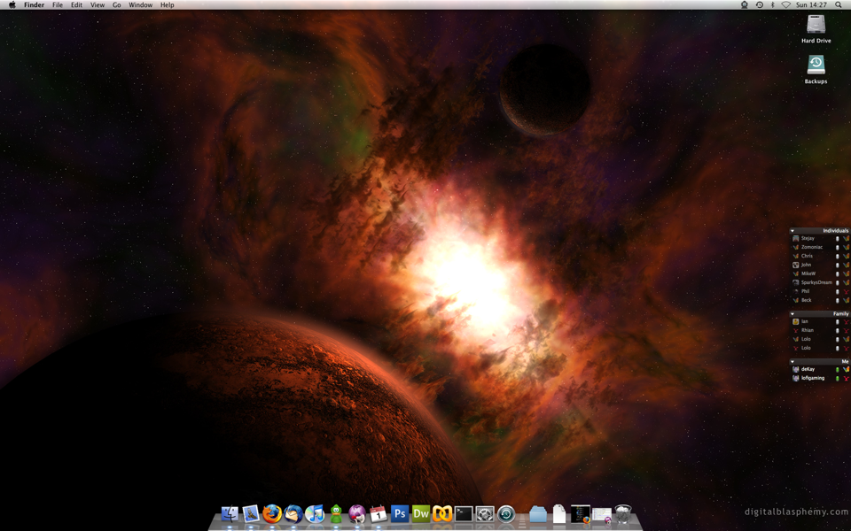
Task: Open Photoshop from the dock
Action: pyautogui.click(x=400, y=514)
